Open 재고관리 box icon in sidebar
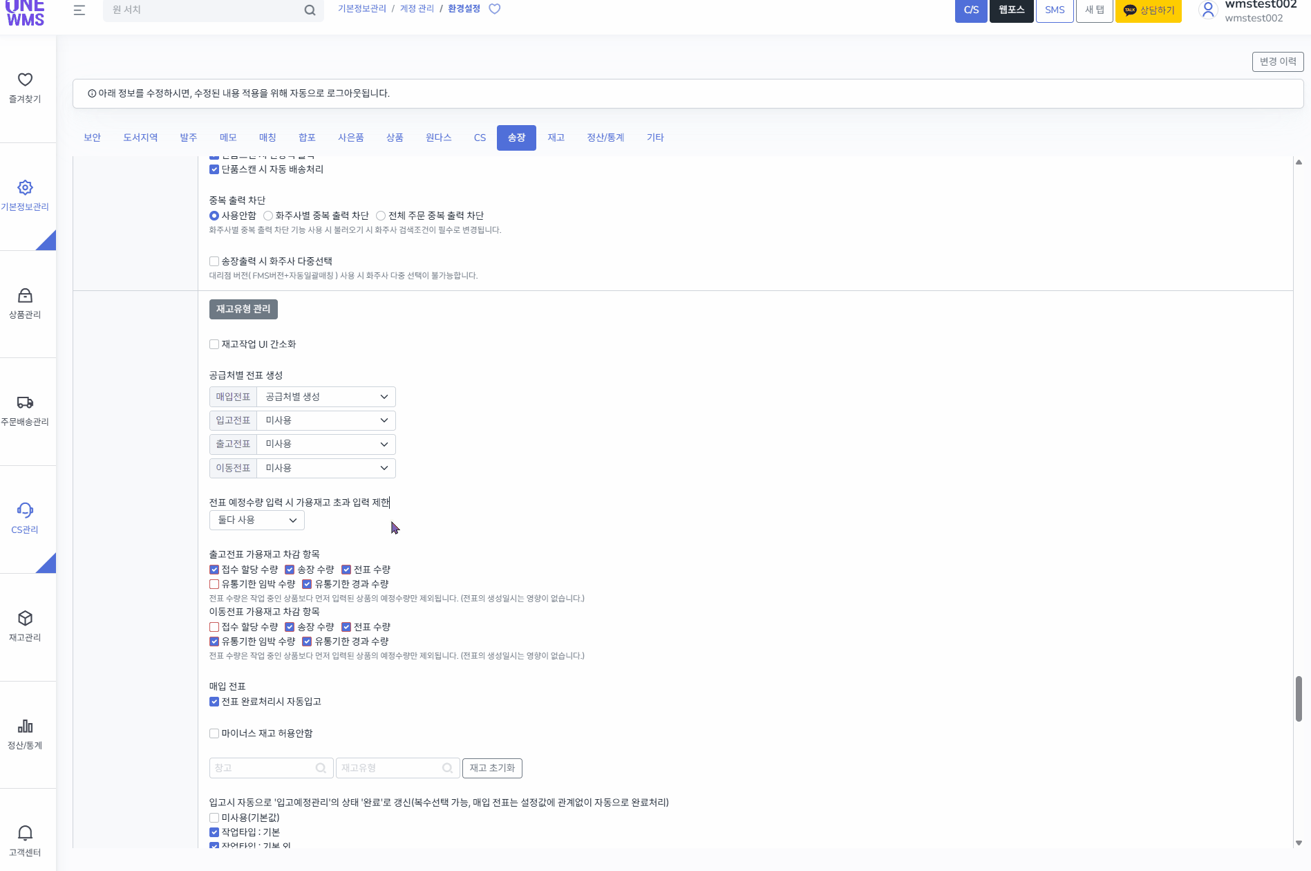The width and height of the screenshot is (1311, 871). click(x=25, y=618)
